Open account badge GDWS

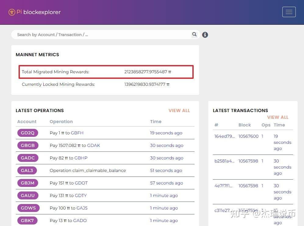[28, 208]
